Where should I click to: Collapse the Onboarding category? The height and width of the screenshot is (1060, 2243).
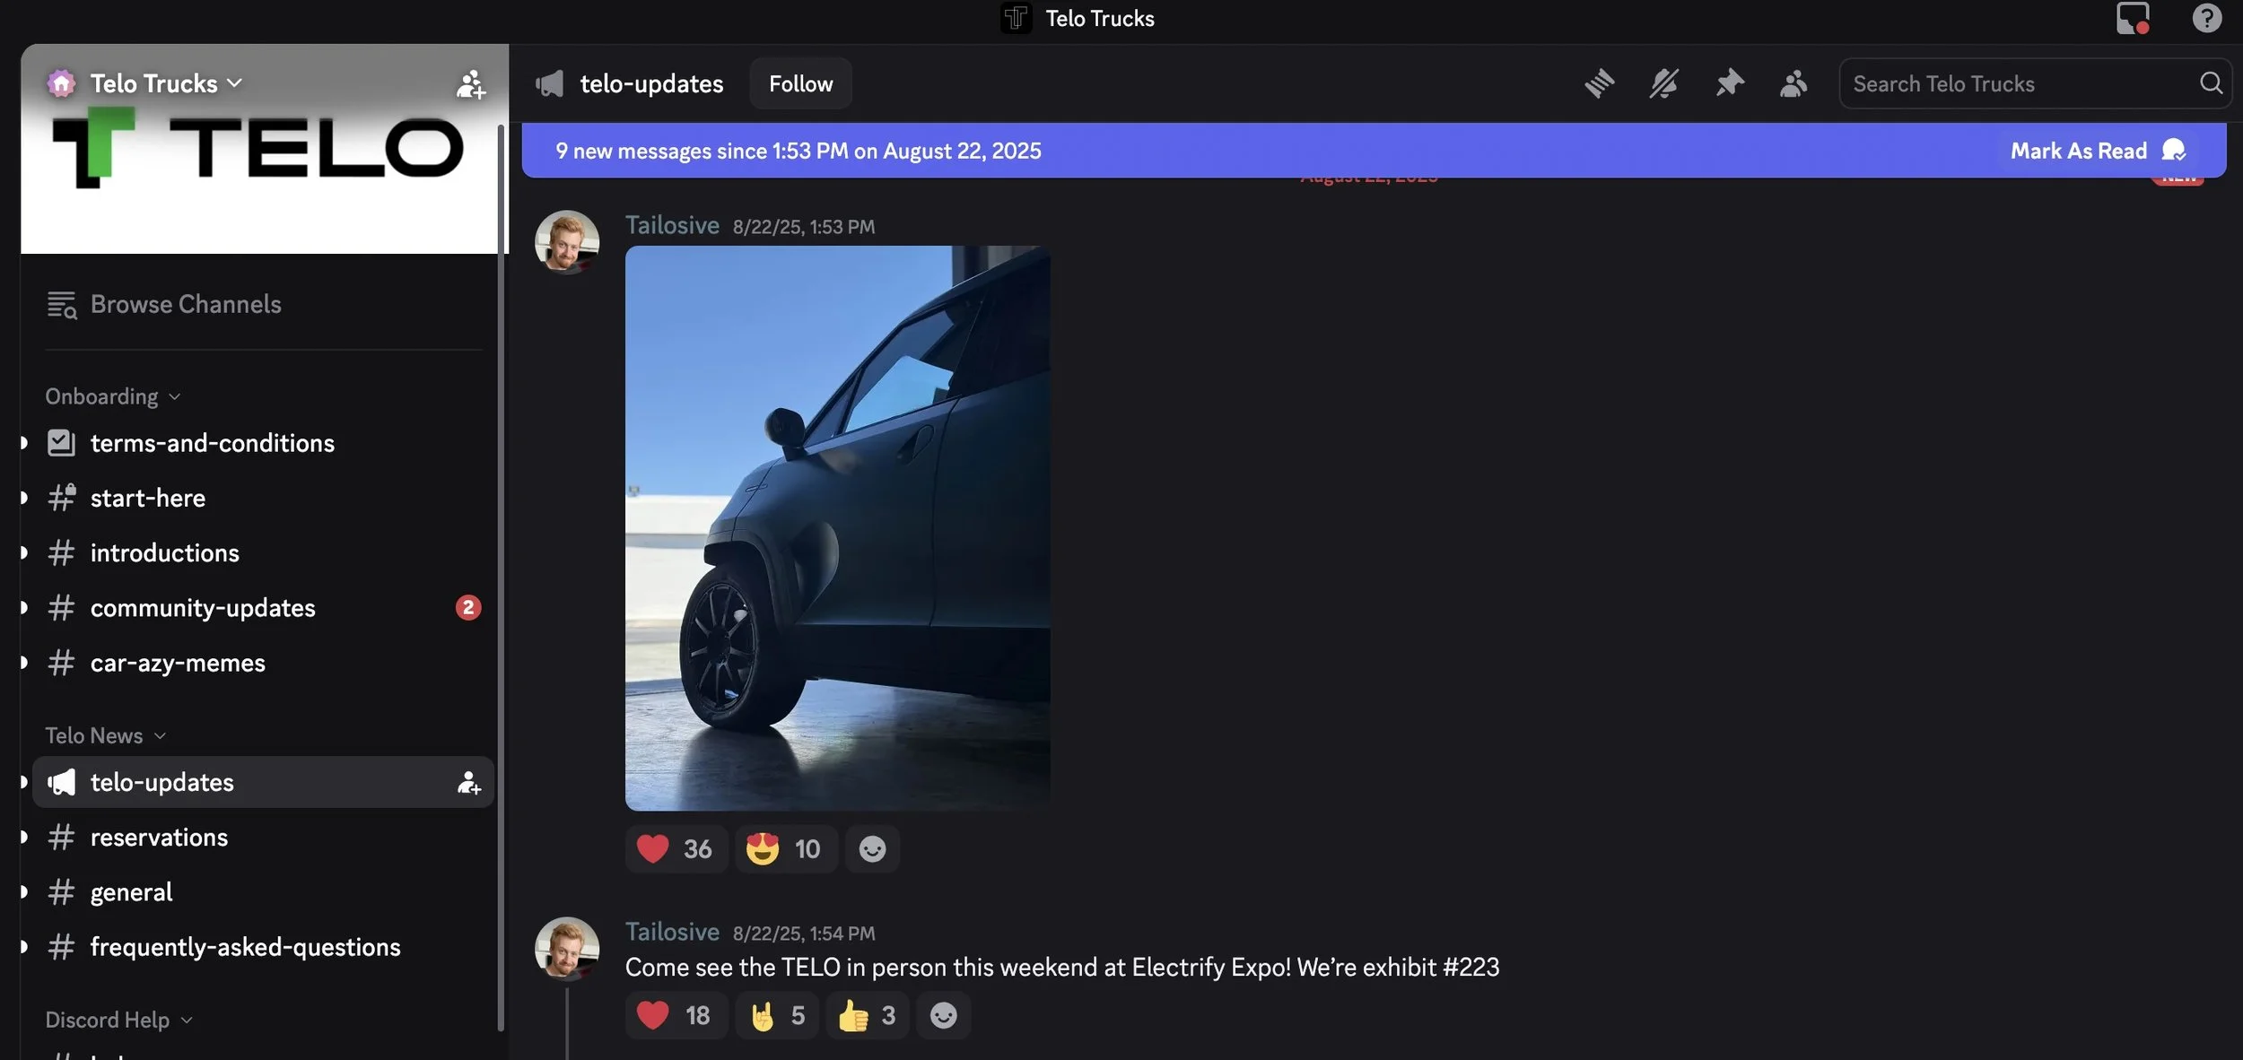112,396
